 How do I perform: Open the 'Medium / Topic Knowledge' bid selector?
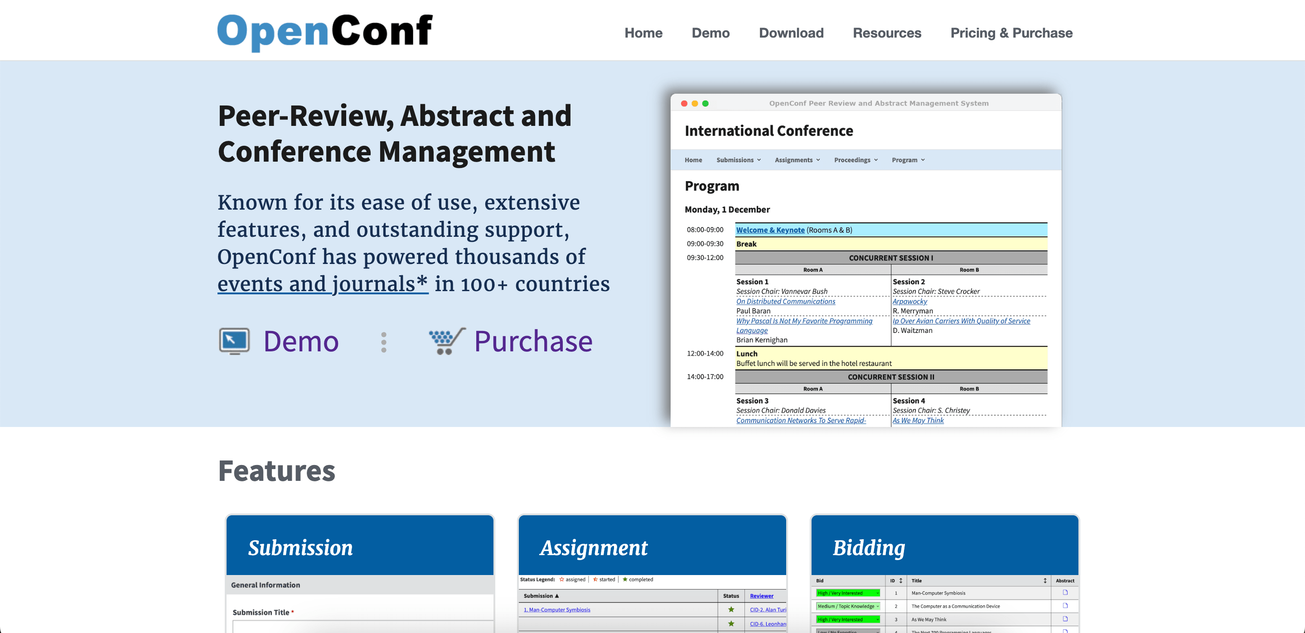coord(847,606)
